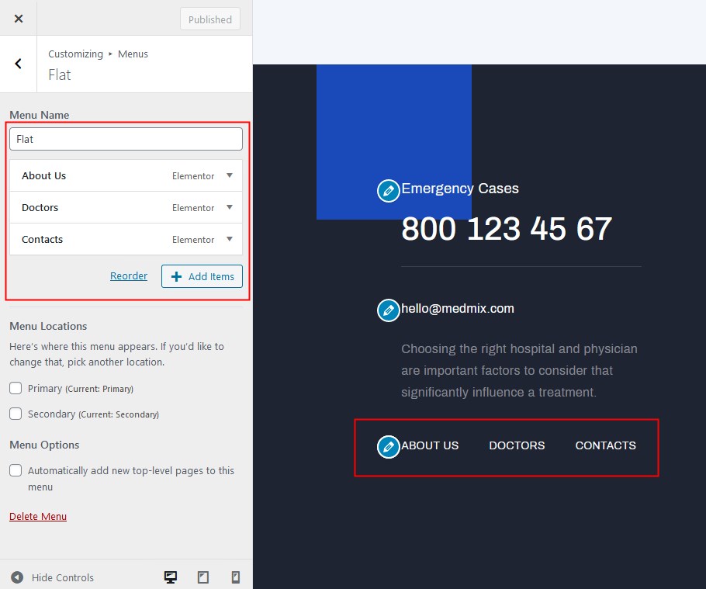Viewport: 706px width, 589px height.
Task: Select the Doctors menu item row
Action: click(x=126, y=208)
